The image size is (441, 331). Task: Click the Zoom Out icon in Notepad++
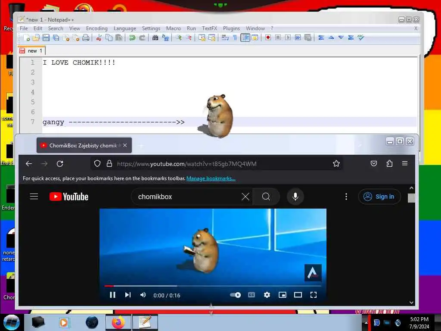(189, 38)
